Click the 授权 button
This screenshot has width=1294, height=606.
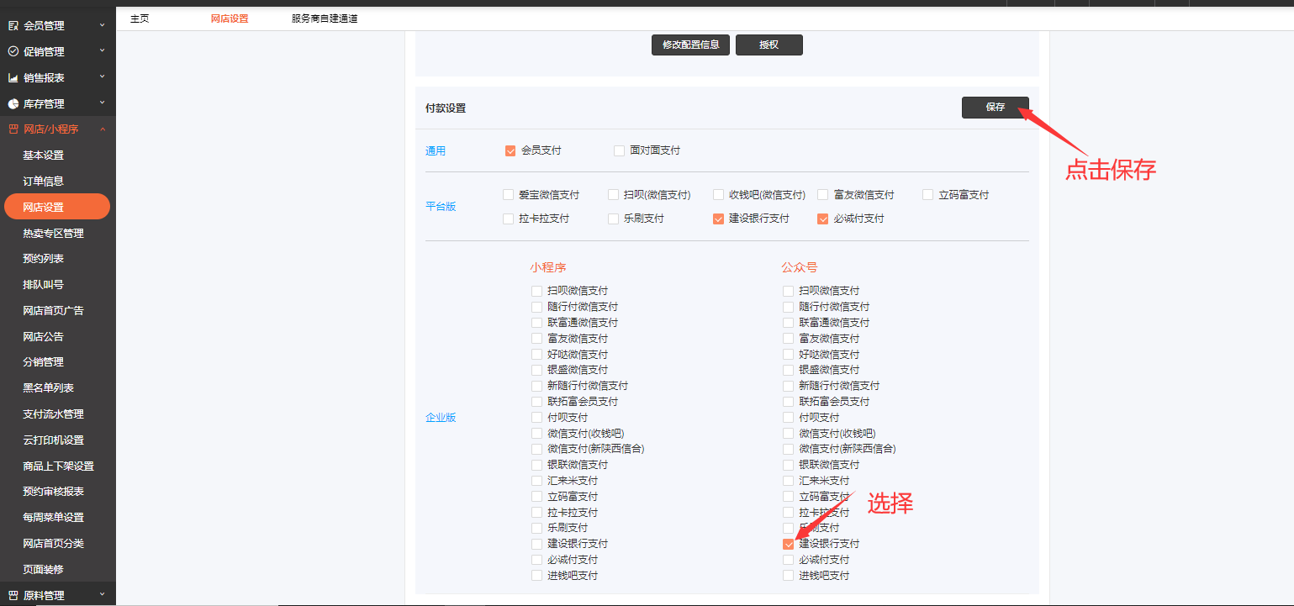(x=768, y=45)
